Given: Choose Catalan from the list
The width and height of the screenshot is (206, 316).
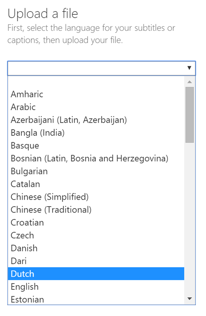Looking at the screenshot, I should [x=96, y=184].
